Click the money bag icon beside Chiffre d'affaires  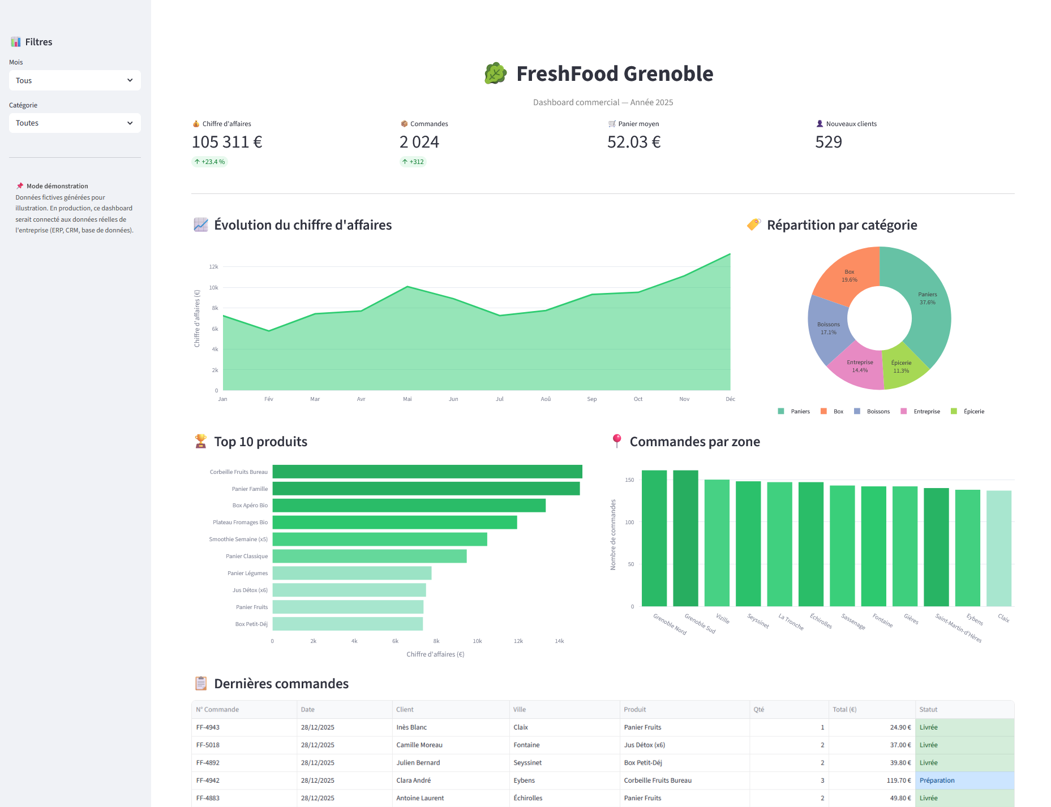[x=196, y=123]
